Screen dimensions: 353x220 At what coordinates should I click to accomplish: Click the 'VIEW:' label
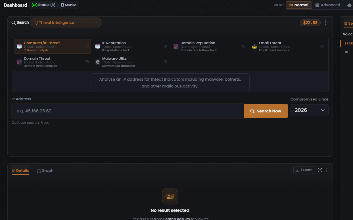pyautogui.click(x=278, y=5)
